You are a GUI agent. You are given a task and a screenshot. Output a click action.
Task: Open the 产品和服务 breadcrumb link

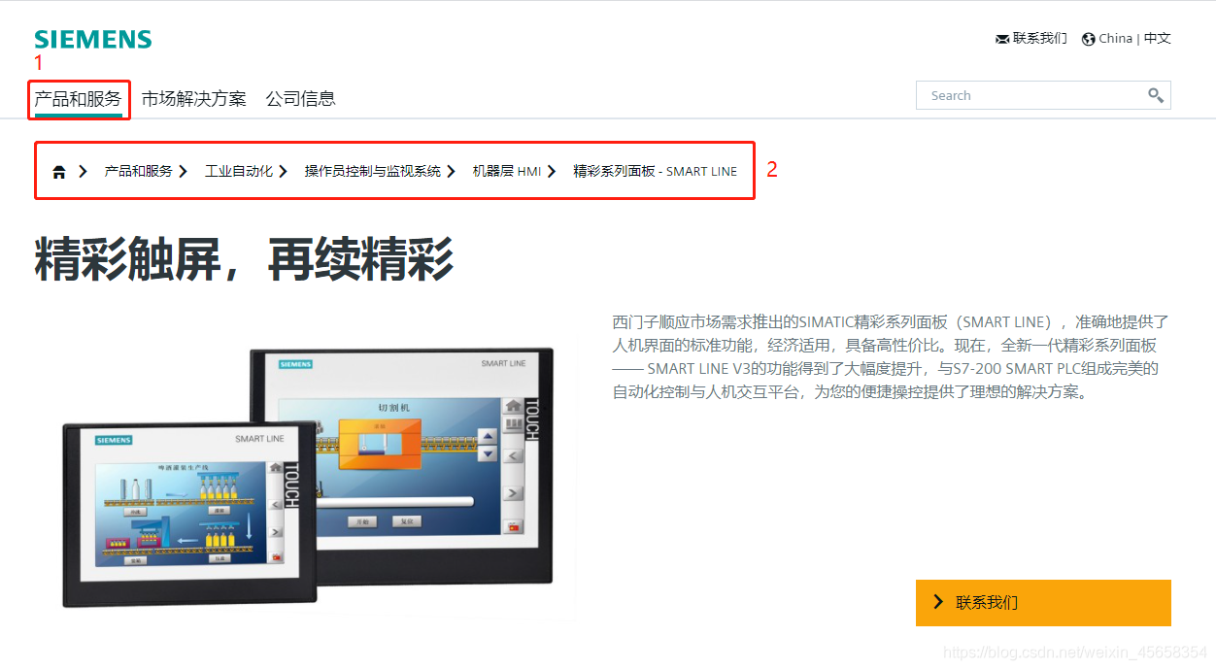click(138, 171)
